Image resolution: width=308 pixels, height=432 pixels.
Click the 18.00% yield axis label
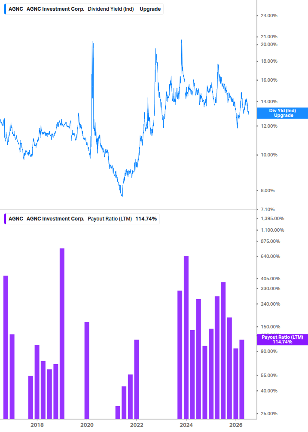tap(269, 61)
